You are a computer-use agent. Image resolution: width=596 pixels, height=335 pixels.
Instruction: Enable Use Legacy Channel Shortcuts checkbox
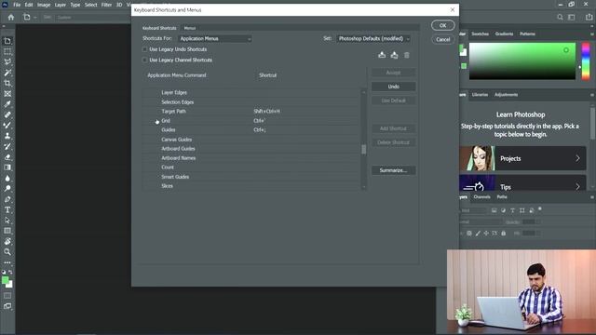144,60
